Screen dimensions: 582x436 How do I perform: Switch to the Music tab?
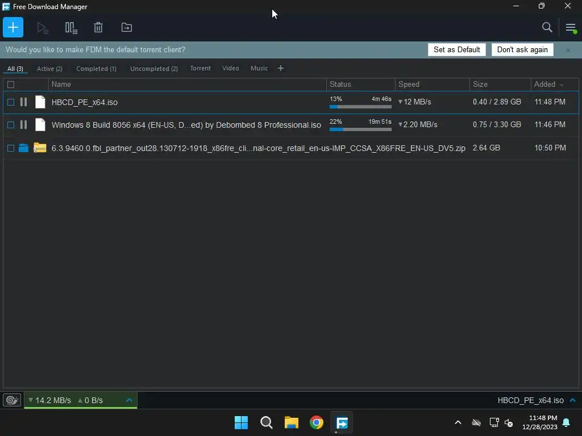(259, 68)
